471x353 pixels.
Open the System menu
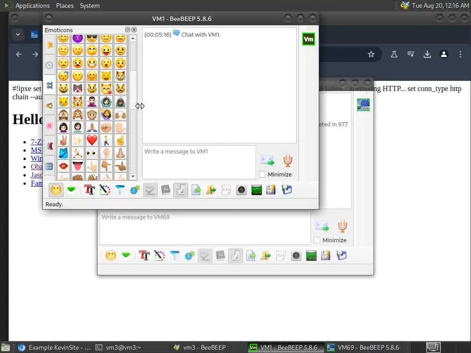(90, 6)
